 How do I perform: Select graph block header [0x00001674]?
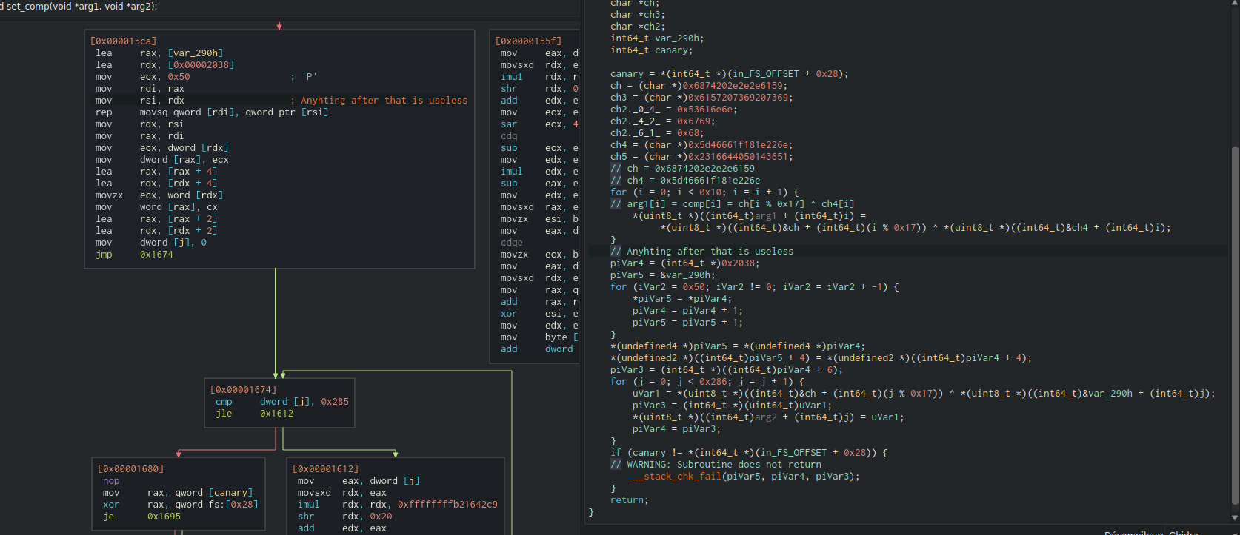[243, 390]
